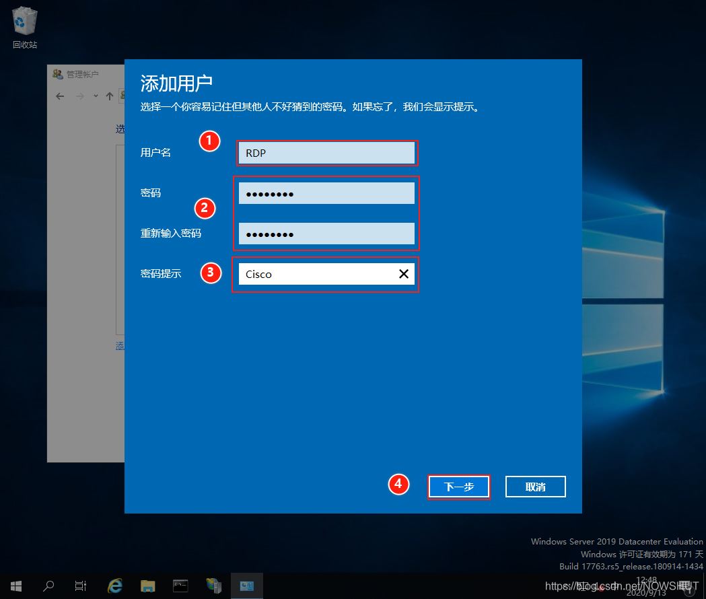The height and width of the screenshot is (599, 706).
Task: Open File Explorer from the taskbar
Action: click(148, 586)
